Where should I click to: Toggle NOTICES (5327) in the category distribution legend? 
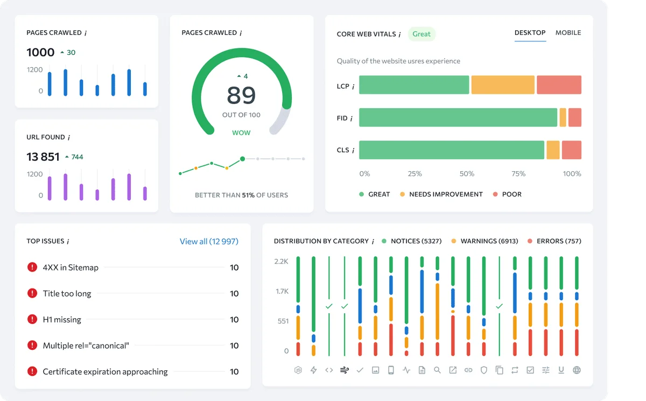412,241
